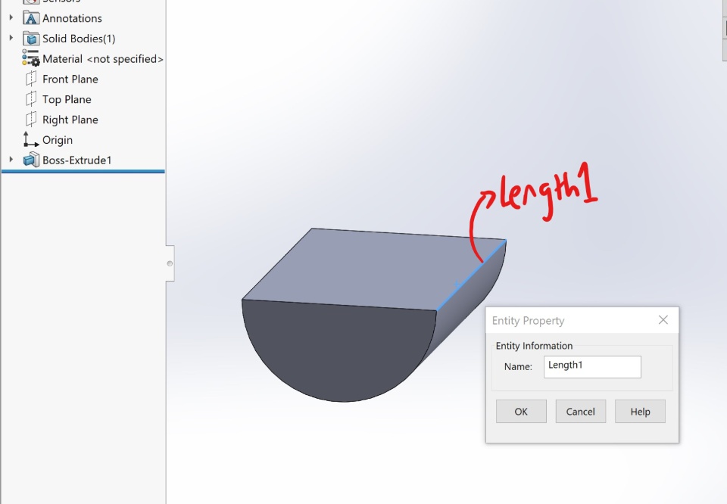Collapse the feature tree panel using side handle

coord(170,263)
